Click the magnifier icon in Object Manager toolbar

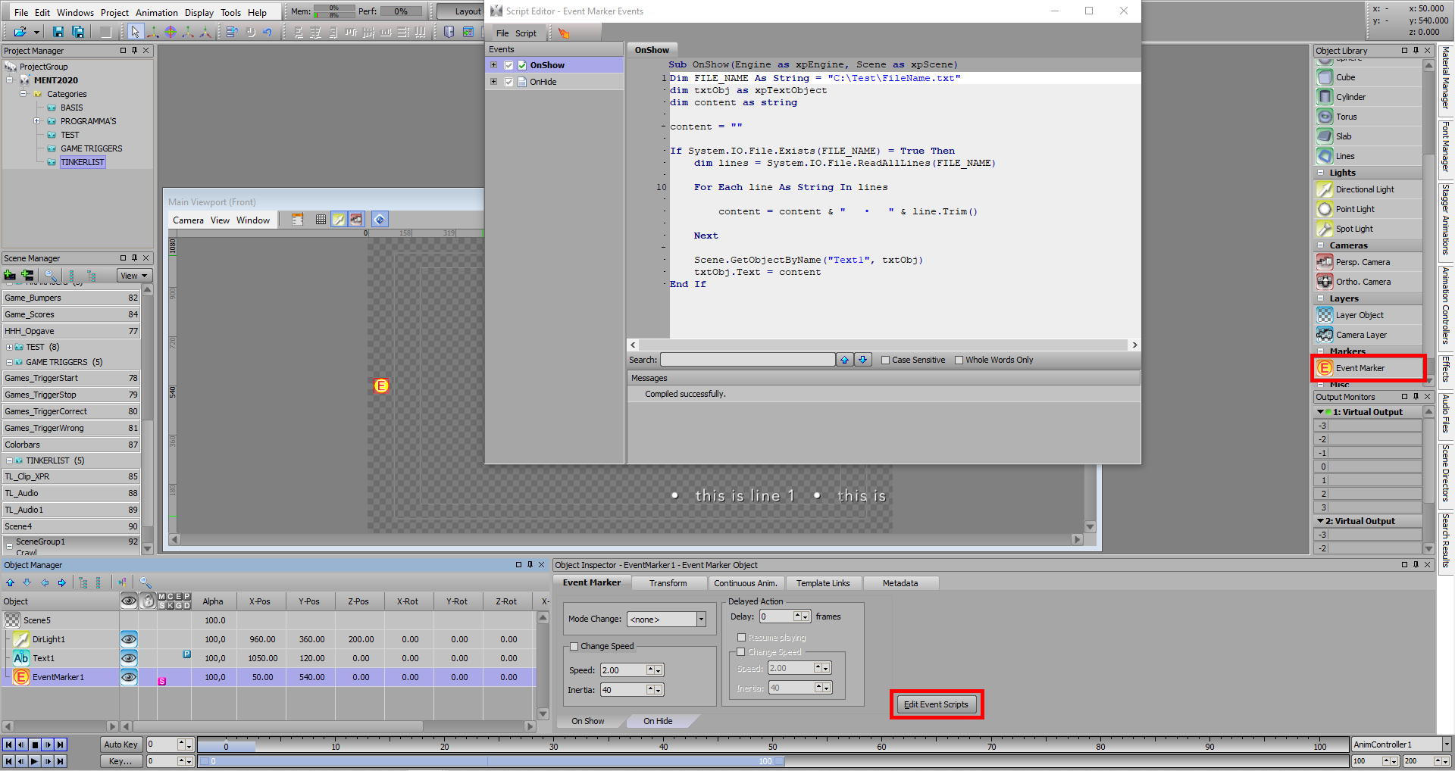click(145, 582)
